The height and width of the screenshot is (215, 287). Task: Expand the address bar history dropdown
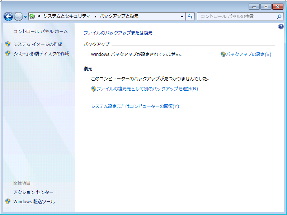click(x=182, y=16)
